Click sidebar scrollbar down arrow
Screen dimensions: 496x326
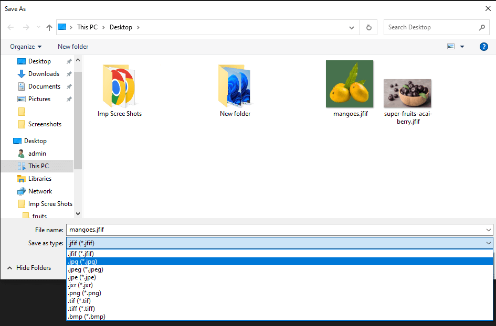coord(78,214)
